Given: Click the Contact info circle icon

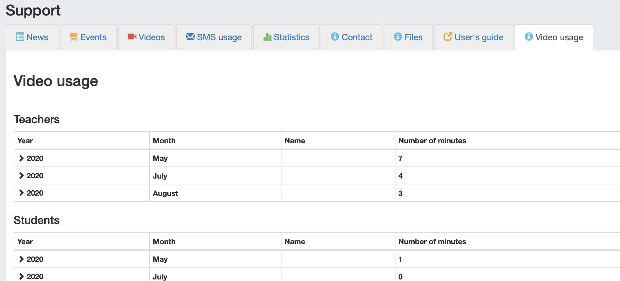Looking at the screenshot, I should coord(335,37).
